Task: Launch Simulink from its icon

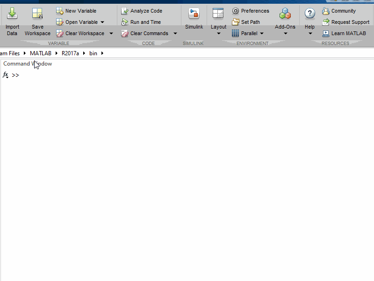Action: [194, 13]
